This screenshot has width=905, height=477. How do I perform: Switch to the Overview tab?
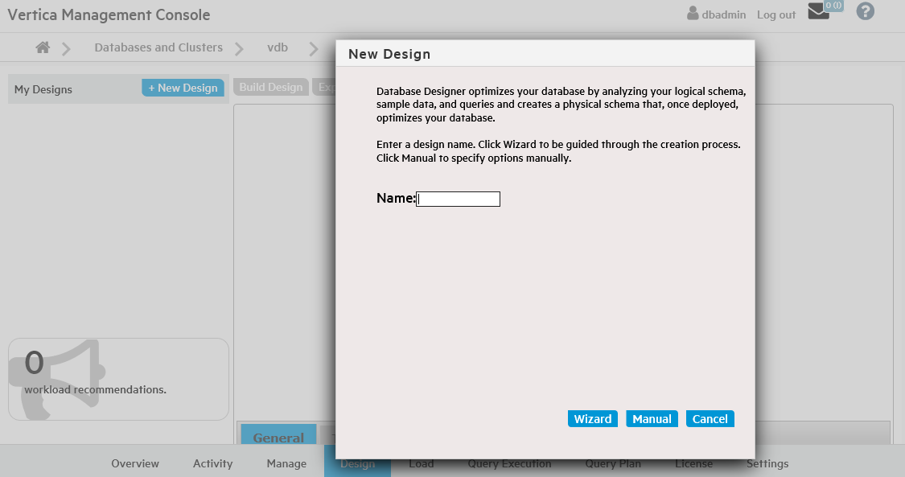tap(135, 463)
